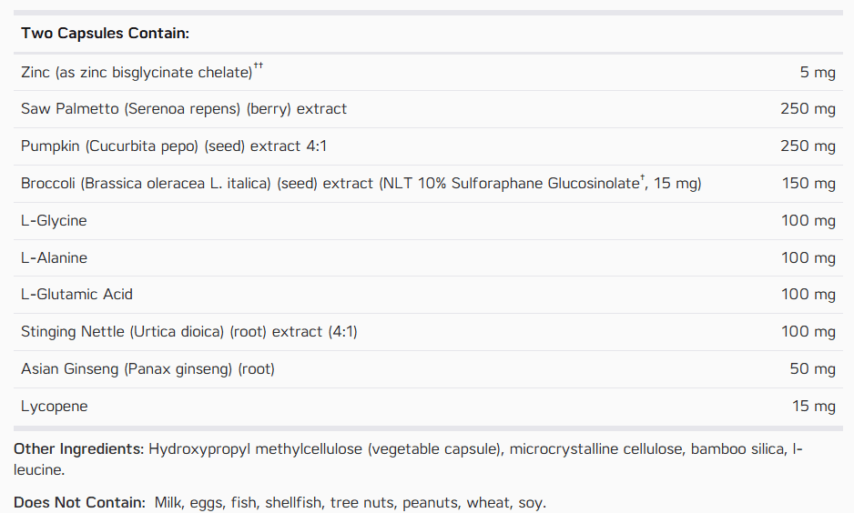Click the double dagger footnote mark after chelate
This screenshot has height=513, width=854.
coord(259,65)
